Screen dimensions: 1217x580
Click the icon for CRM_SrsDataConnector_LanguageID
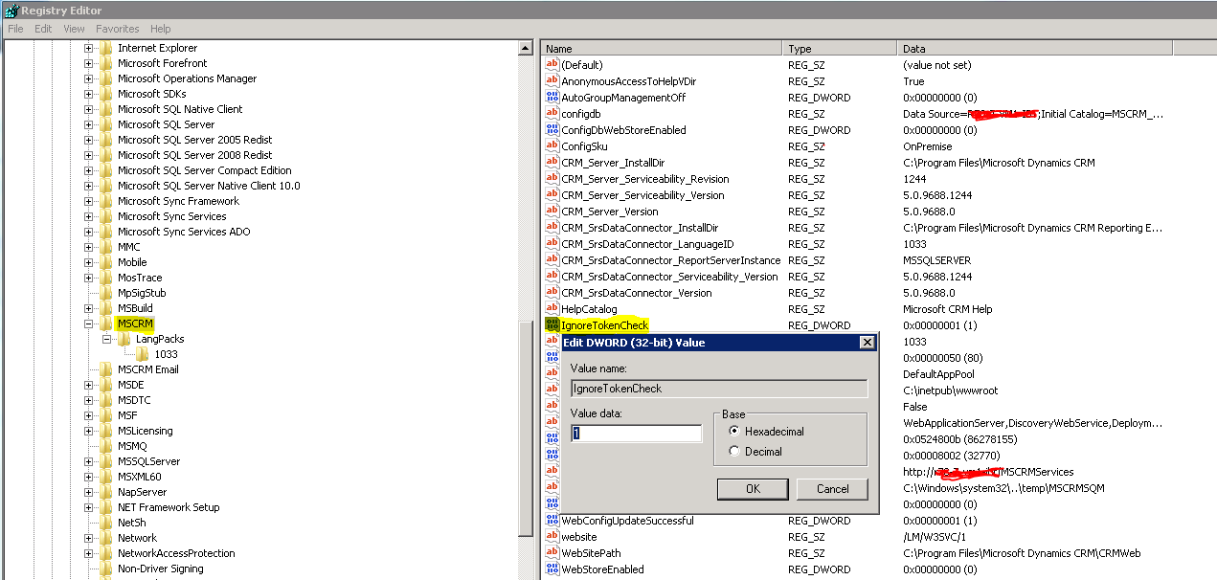point(552,244)
